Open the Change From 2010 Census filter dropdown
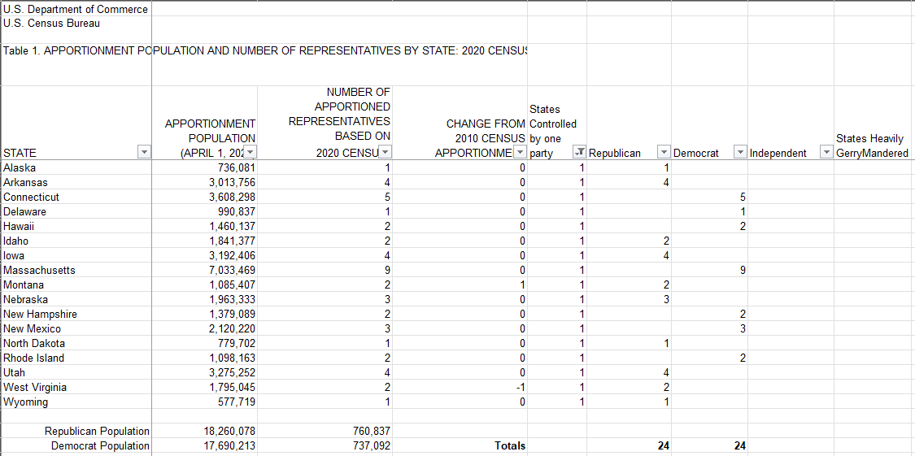Viewport: 915px width, 456px height. [521, 153]
